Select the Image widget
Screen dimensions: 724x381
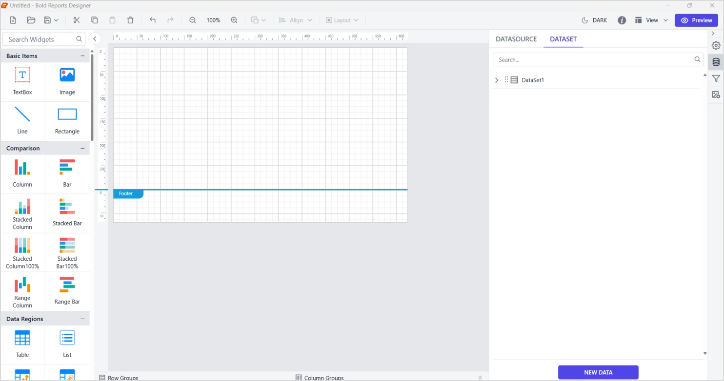(67, 82)
